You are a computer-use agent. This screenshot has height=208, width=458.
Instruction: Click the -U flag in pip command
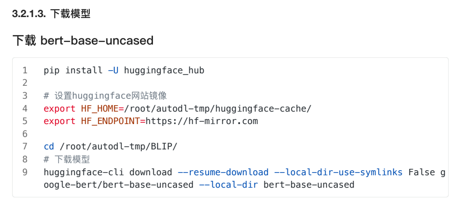point(113,71)
